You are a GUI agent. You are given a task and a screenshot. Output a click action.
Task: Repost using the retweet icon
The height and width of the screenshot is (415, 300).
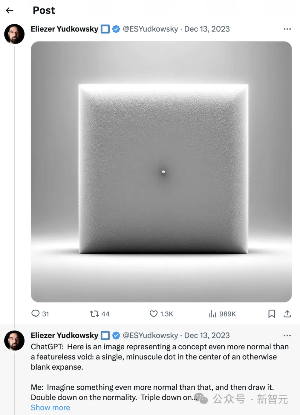click(x=94, y=313)
